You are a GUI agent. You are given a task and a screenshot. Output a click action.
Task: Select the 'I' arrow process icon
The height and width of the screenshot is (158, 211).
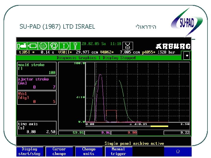(x=64, y=46)
